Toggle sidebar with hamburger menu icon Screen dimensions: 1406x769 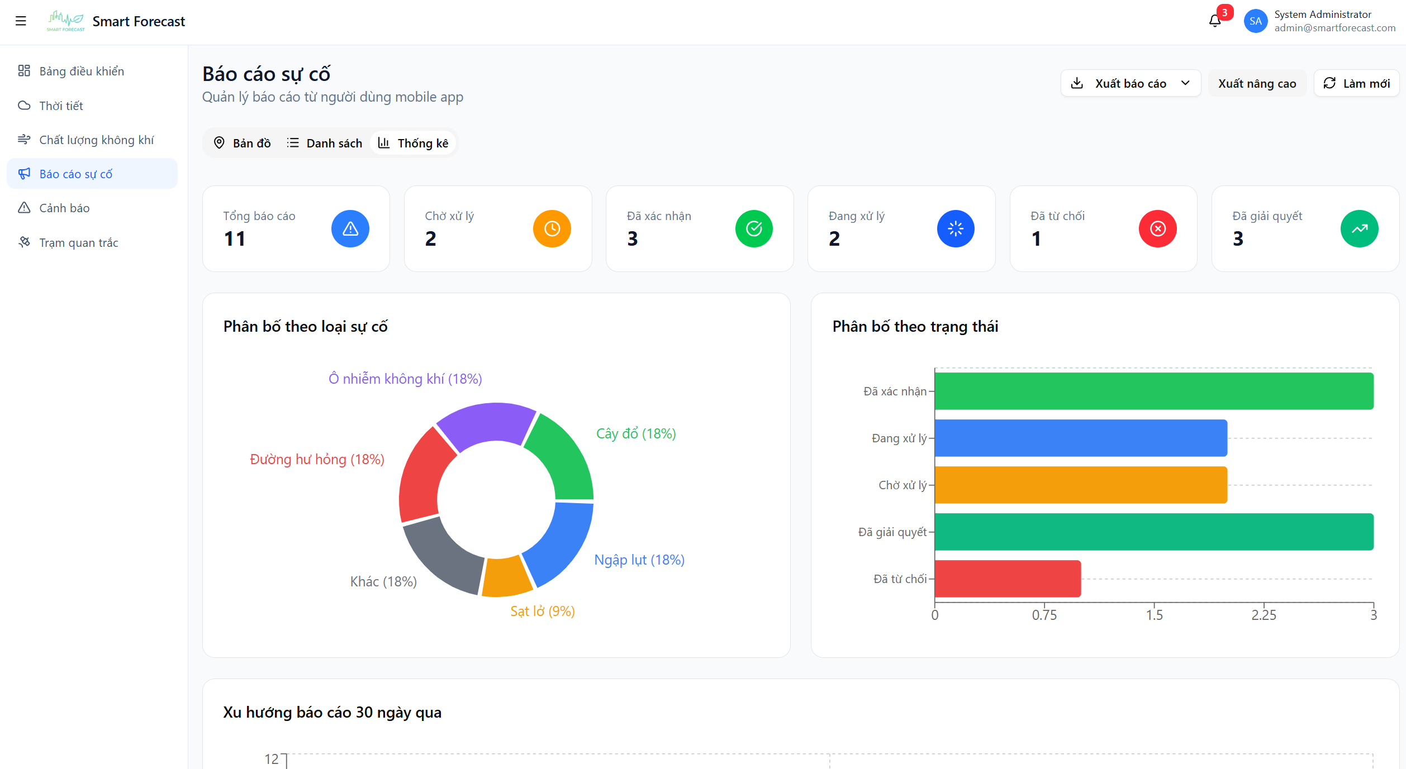coord(21,21)
